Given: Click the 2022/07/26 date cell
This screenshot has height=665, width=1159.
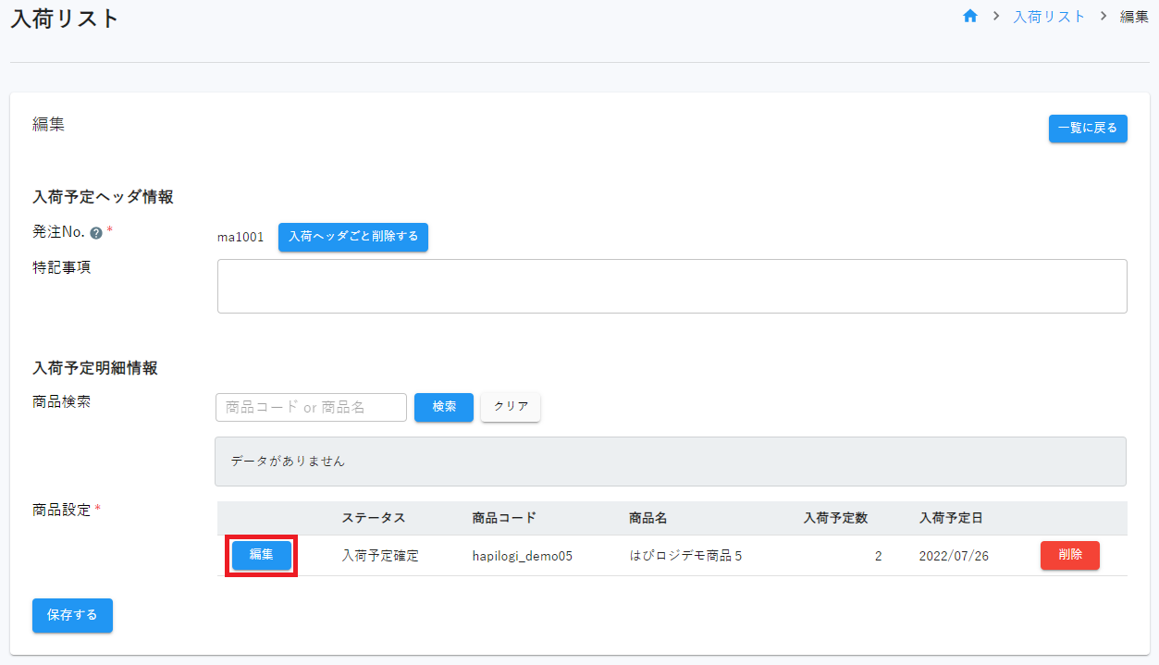Looking at the screenshot, I should pyautogui.click(x=954, y=556).
